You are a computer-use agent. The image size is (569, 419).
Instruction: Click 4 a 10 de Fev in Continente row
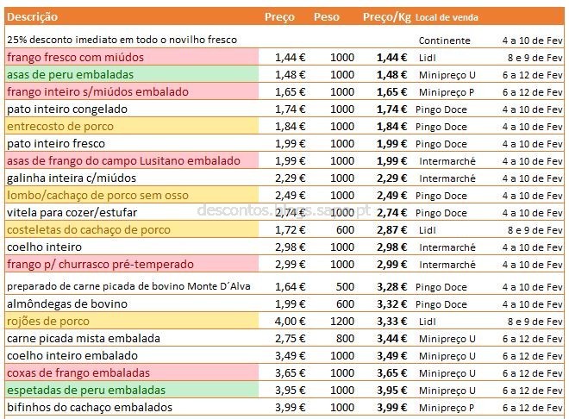(x=533, y=41)
